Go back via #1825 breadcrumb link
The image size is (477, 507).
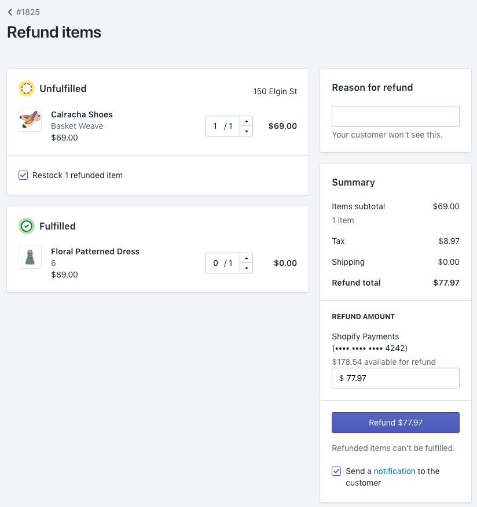(28, 12)
